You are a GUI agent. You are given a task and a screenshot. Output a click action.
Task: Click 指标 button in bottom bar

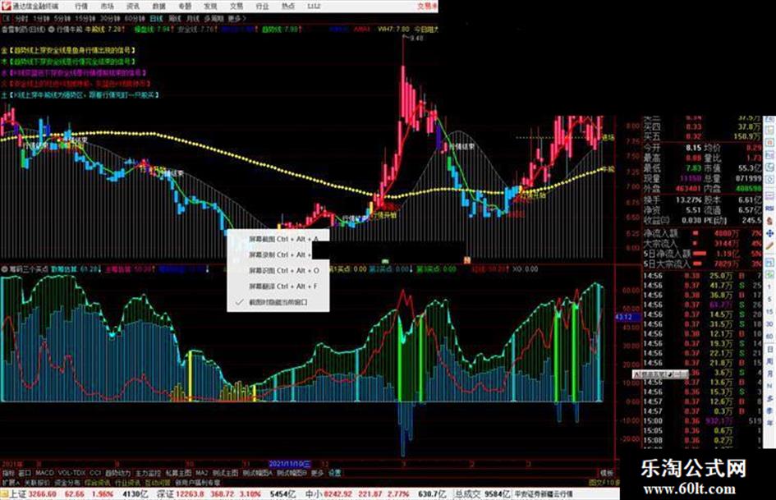[8, 473]
